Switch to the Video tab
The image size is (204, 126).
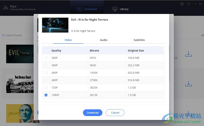click(68, 40)
